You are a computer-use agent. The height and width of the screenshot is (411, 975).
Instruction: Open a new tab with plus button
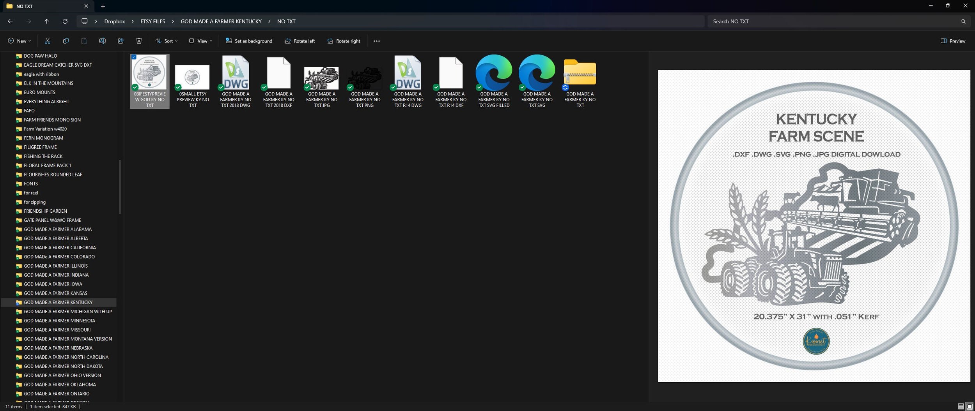103,6
